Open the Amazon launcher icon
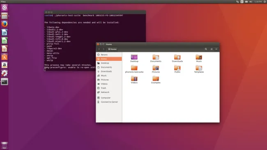 click(5, 65)
